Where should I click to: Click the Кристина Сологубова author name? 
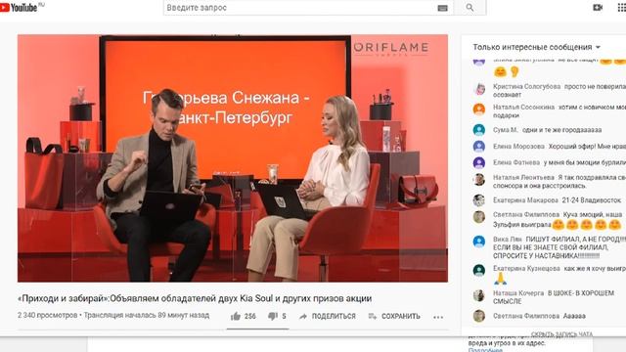tap(526, 87)
